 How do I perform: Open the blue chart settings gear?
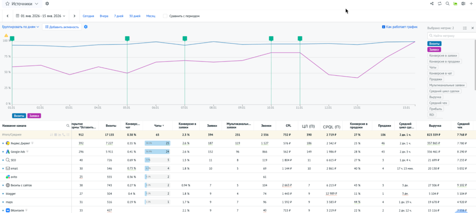click(x=86, y=27)
